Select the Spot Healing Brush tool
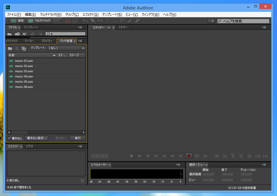Screen dimensions: 277x196 (137, 21)
